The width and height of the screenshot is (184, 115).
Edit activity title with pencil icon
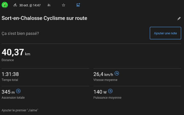179,19
